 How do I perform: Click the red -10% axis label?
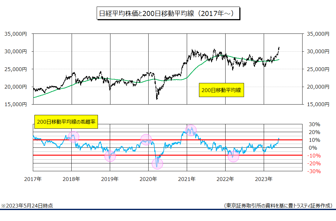point(314,156)
